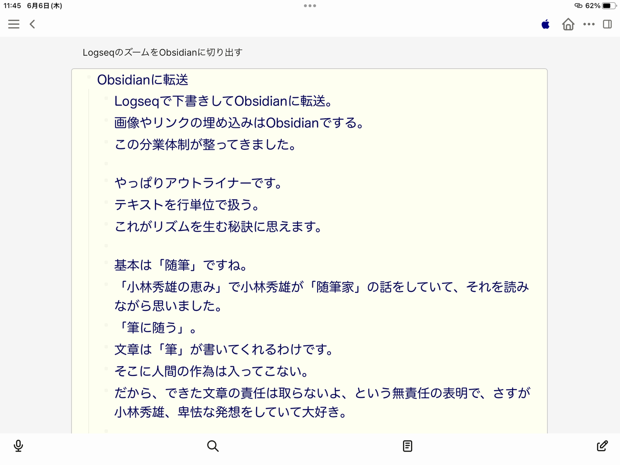Tap the three dots at top center
The height and width of the screenshot is (465, 620).
(x=310, y=6)
